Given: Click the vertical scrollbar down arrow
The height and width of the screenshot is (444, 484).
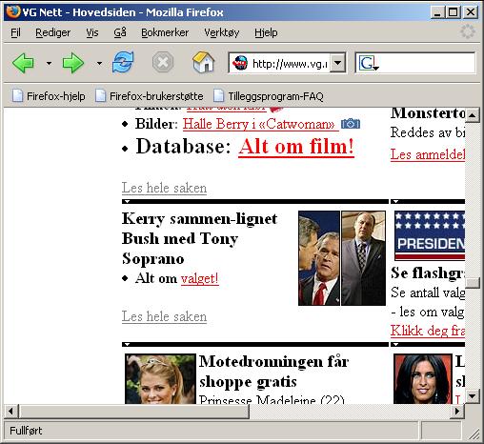Looking at the screenshot, I should point(473,396).
